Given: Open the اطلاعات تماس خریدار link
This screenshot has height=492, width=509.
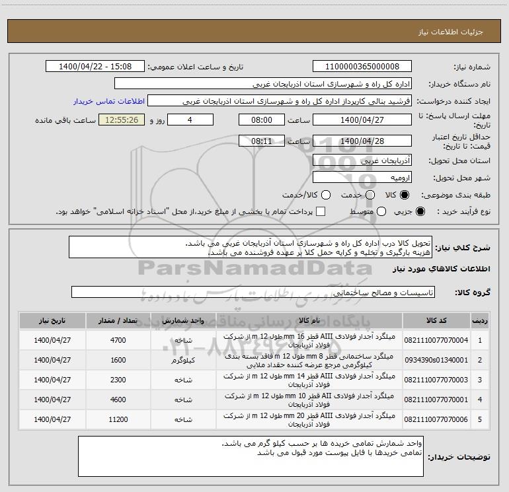Looking at the screenshot, I should click(109, 101).
